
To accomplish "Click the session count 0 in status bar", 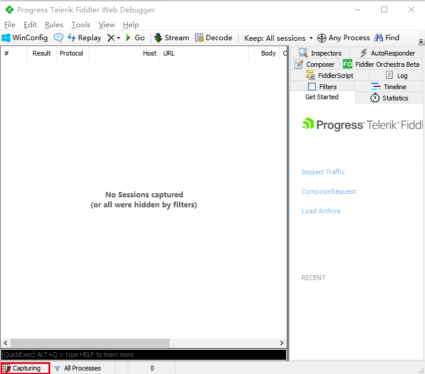I will 152,368.
